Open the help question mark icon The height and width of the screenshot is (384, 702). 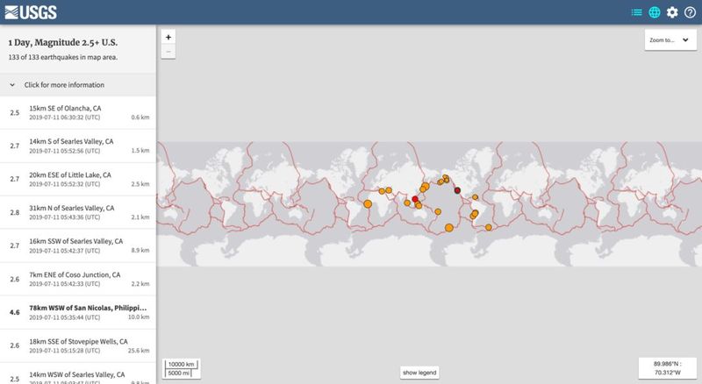tap(690, 12)
